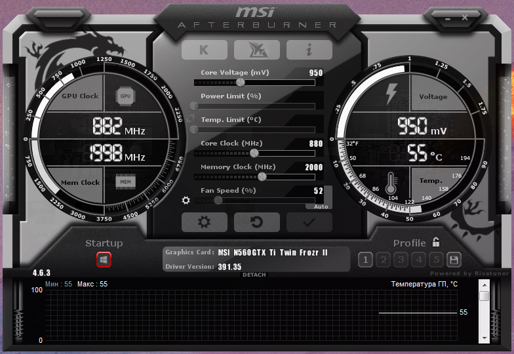Select profile slot 3
This screenshot has width=514, height=354.
[401, 260]
